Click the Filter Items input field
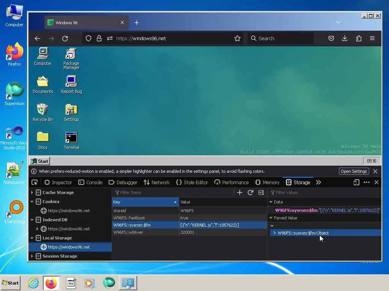 coord(174,192)
